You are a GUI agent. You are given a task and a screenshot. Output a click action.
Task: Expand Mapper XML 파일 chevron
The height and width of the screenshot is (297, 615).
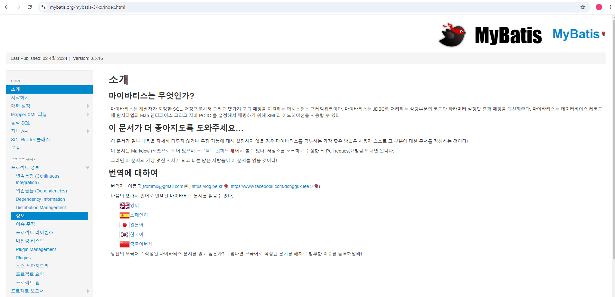(x=88, y=114)
